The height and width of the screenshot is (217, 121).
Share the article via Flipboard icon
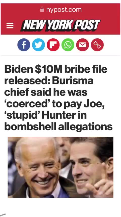point(53,45)
